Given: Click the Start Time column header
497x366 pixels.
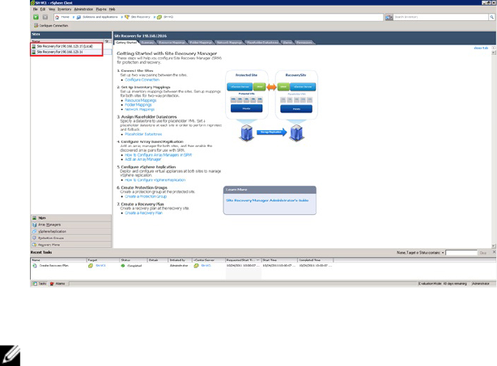Looking at the screenshot, I should click(x=279, y=260).
